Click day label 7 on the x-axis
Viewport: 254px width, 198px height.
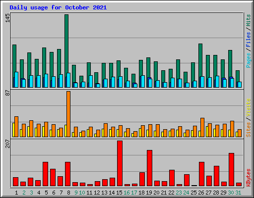coord(61,193)
